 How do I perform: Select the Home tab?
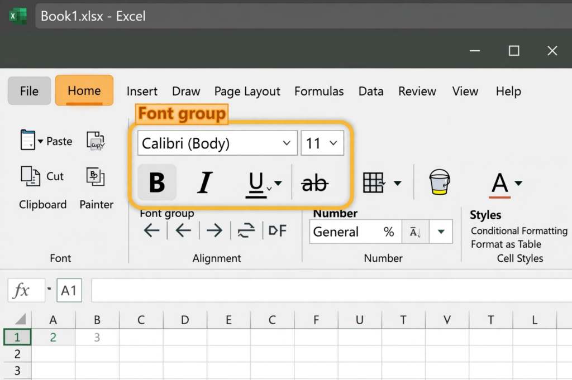tap(84, 90)
